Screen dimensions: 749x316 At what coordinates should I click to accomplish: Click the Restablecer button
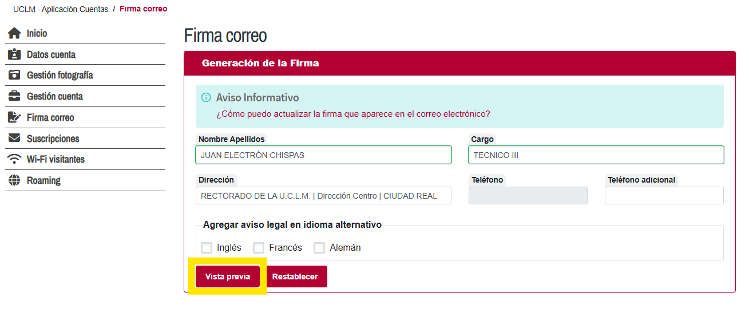click(x=295, y=276)
